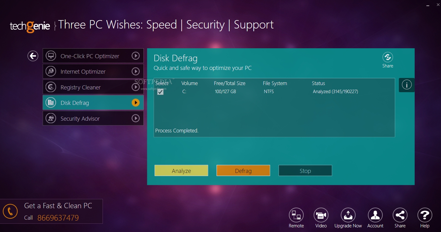Click the Free/Total Size column header
The image size is (441, 232).
point(230,83)
